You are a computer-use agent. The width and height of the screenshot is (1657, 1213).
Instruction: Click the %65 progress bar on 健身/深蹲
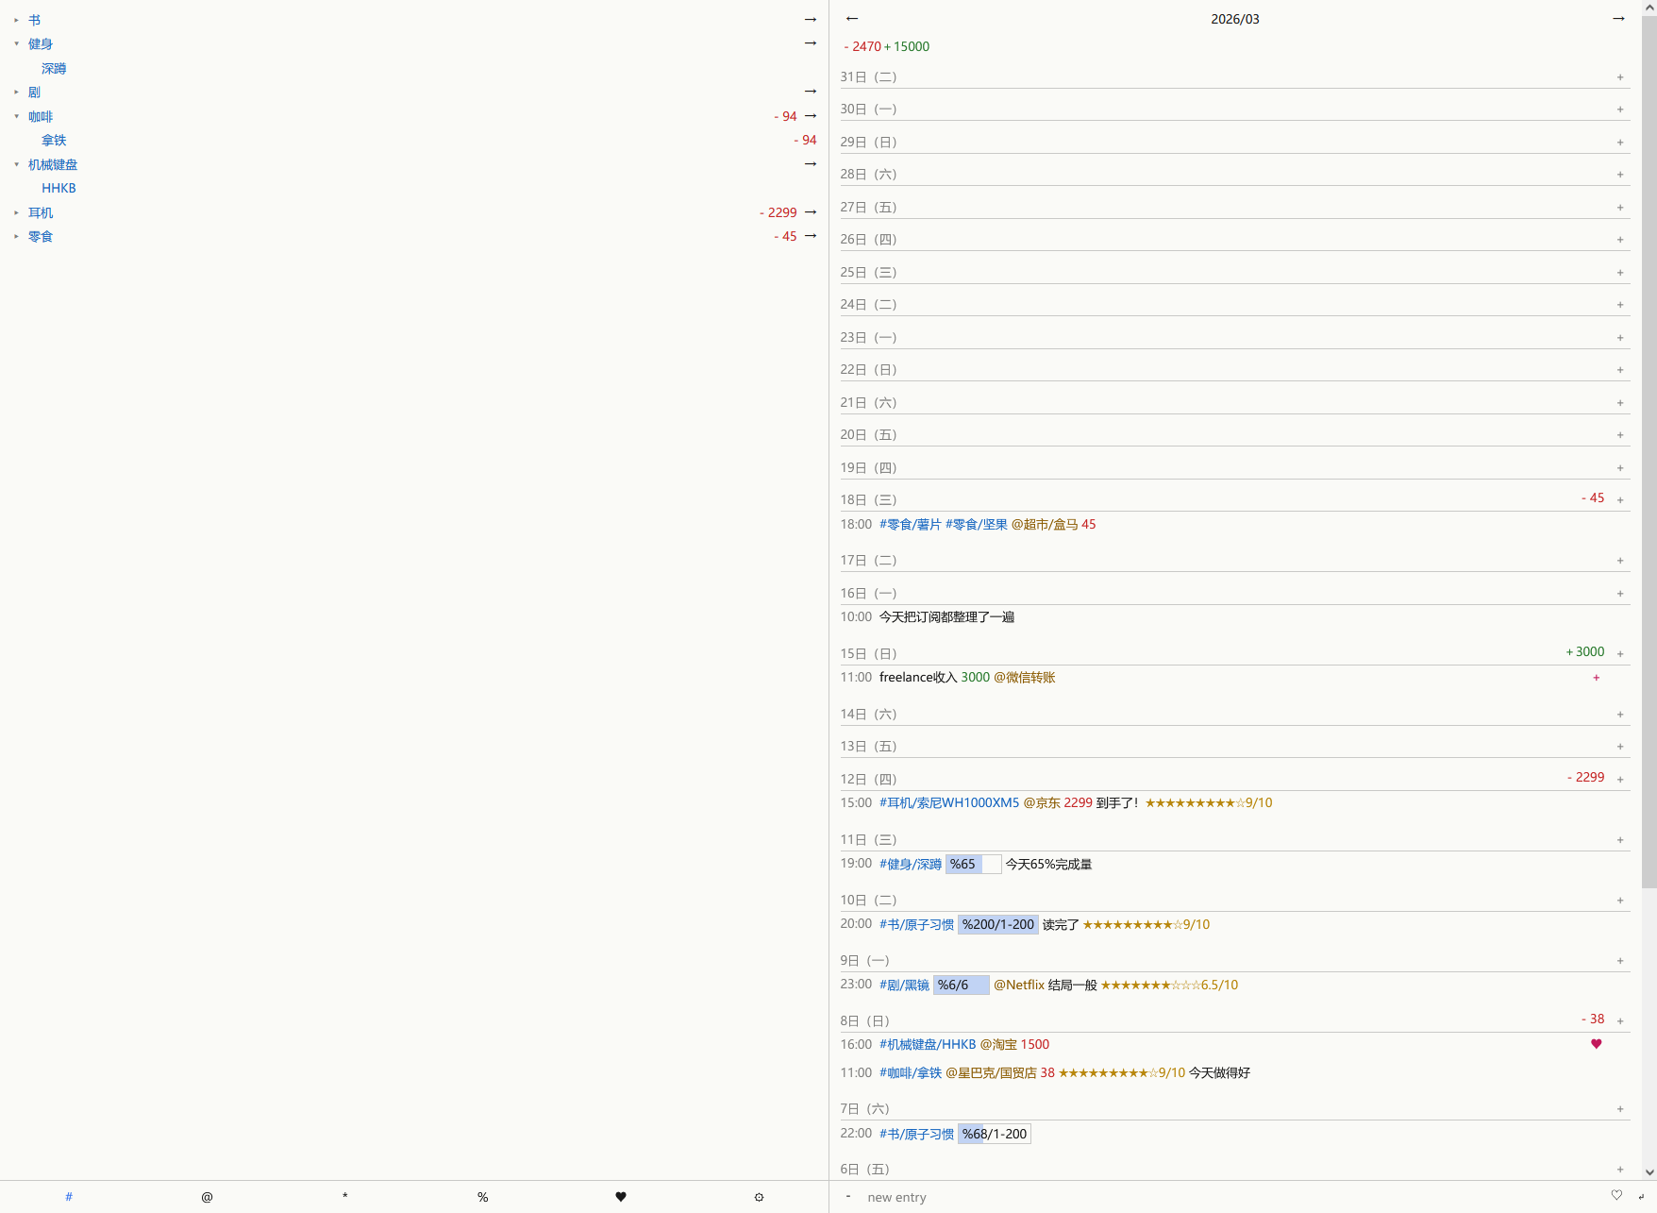(x=973, y=864)
